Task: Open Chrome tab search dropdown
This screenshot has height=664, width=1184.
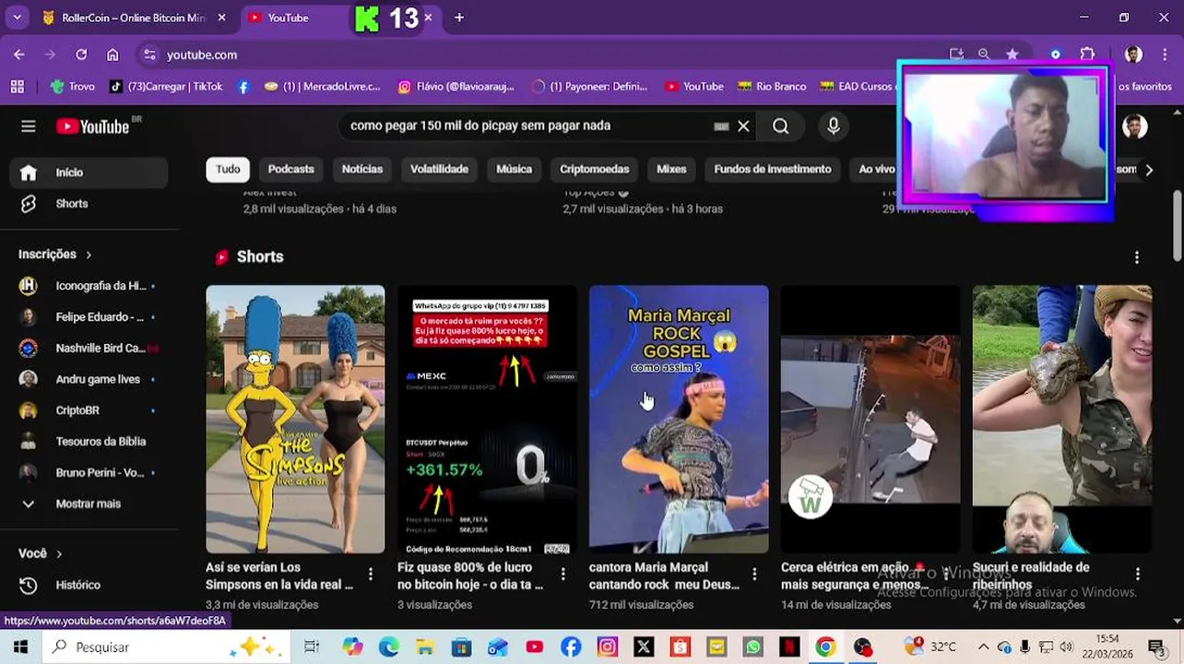Action: coord(17,18)
